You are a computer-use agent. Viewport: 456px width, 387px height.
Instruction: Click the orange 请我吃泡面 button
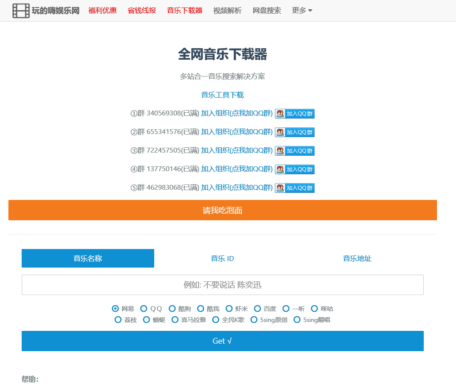[x=222, y=210]
